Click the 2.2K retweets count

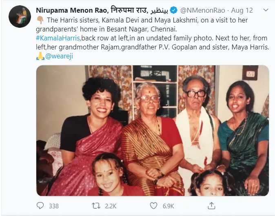[110, 206]
